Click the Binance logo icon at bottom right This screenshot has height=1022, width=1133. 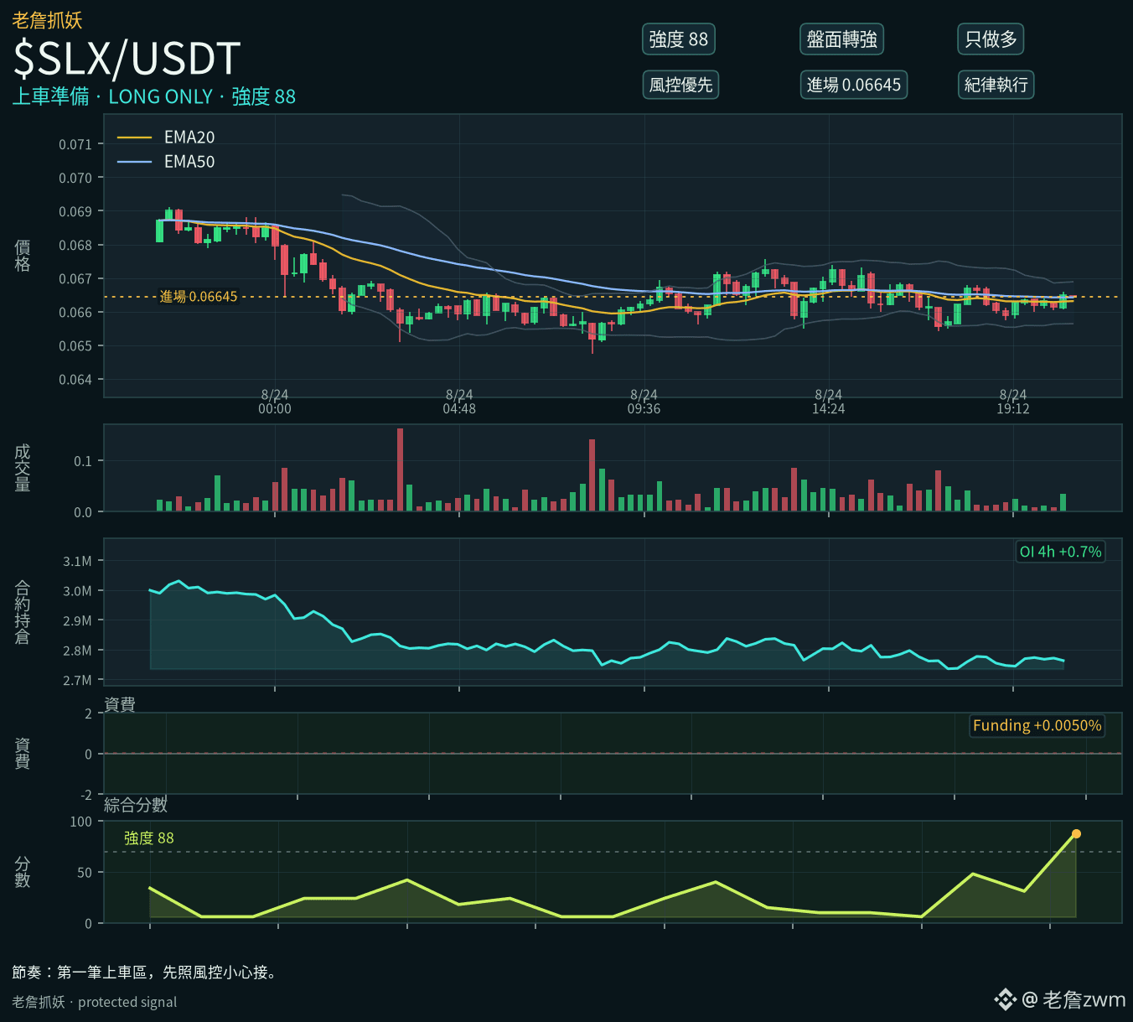(1005, 999)
